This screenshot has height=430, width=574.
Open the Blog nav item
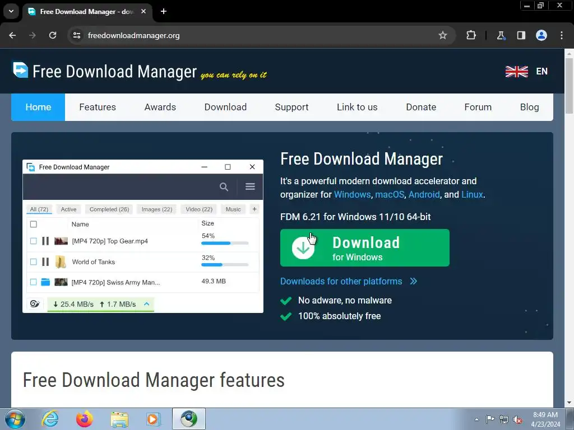[529, 107]
